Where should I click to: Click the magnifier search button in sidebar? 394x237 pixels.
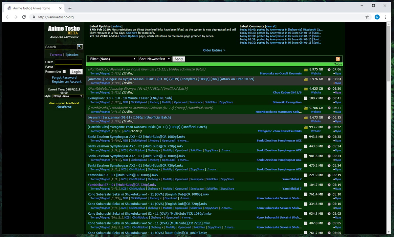click(x=80, y=47)
